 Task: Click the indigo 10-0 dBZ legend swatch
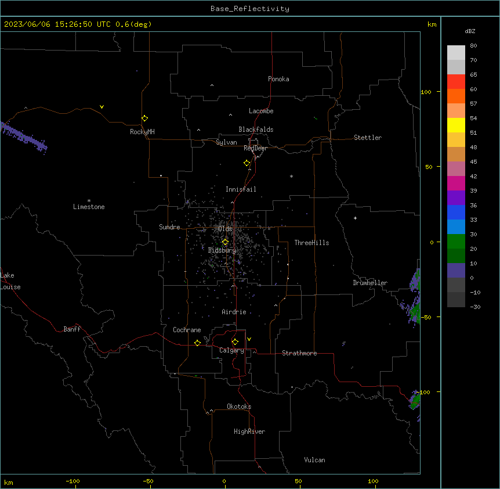456,271
